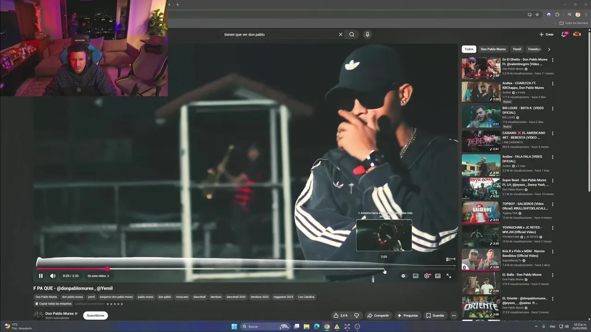Bookmark page with the star icon
Viewport: 591px width, 332px height.
(537, 14)
